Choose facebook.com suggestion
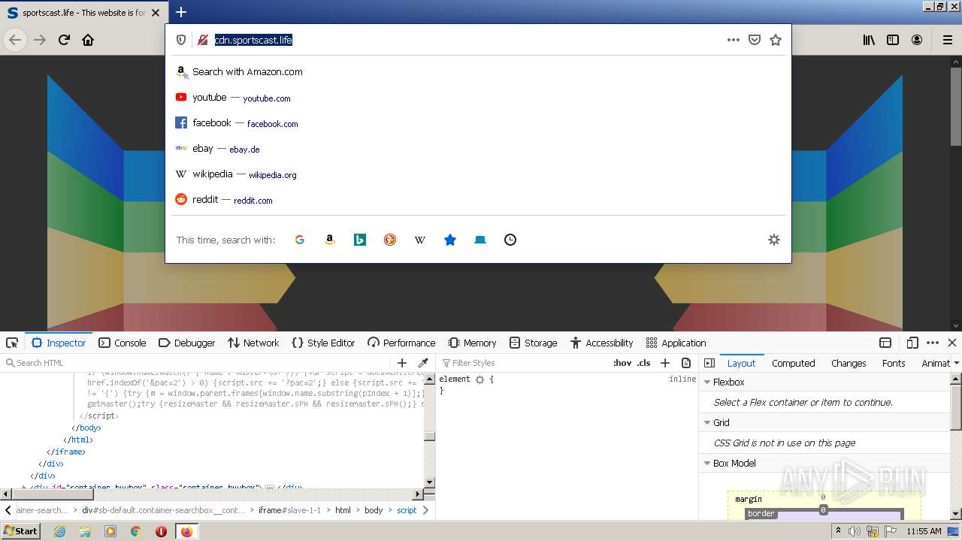 478,123
